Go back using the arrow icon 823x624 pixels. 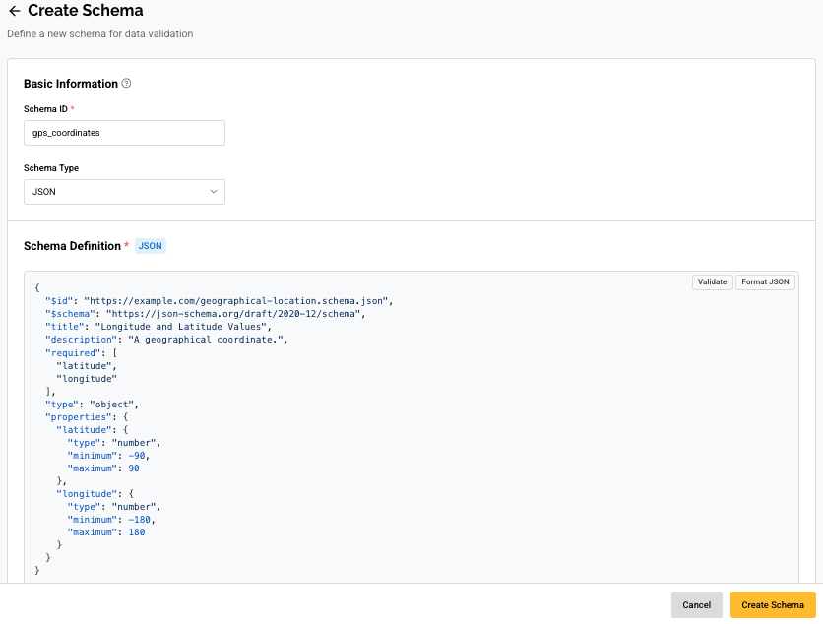pyautogui.click(x=14, y=11)
